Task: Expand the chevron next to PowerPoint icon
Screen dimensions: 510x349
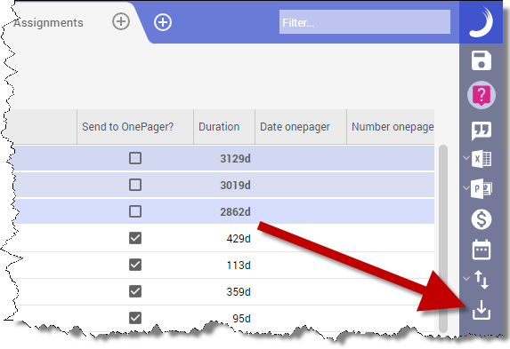Action: pyautogui.click(x=466, y=187)
